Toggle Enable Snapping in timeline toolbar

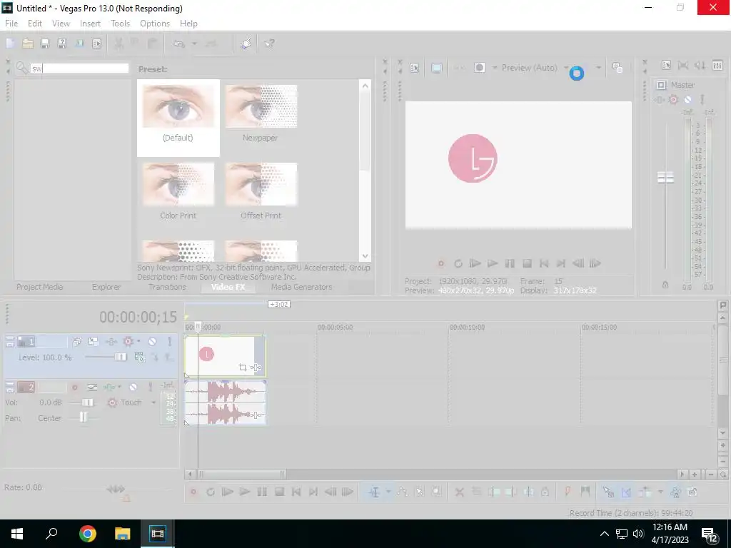point(608,492)
